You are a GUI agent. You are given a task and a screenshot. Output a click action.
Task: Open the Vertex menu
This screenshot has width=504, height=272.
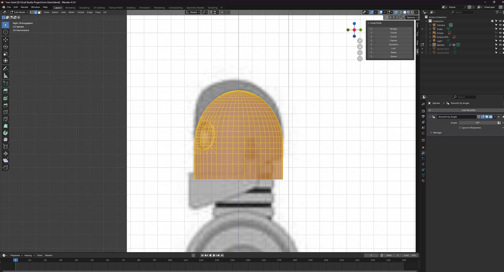[81, 12]
